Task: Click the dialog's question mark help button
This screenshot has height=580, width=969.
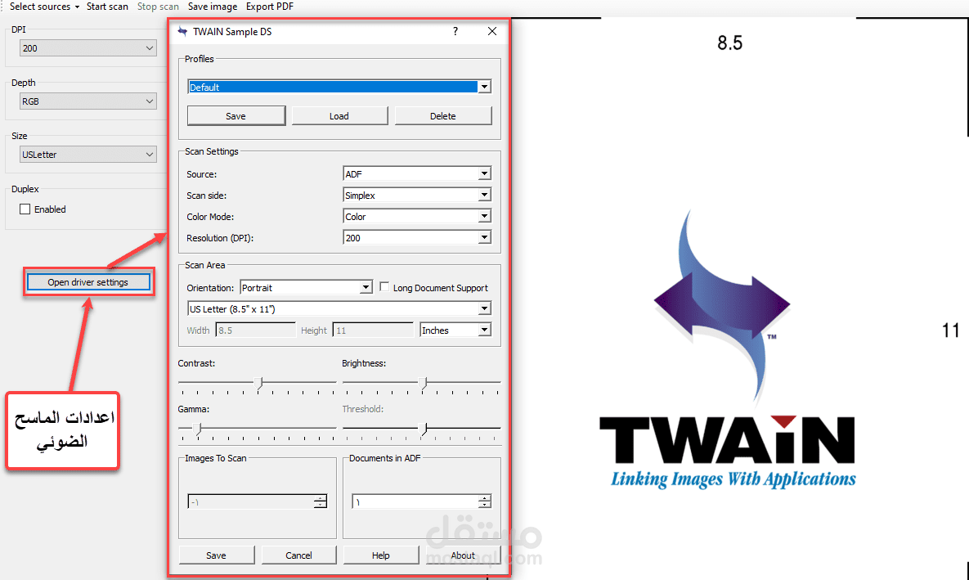Action: click(x=455, y=32)
